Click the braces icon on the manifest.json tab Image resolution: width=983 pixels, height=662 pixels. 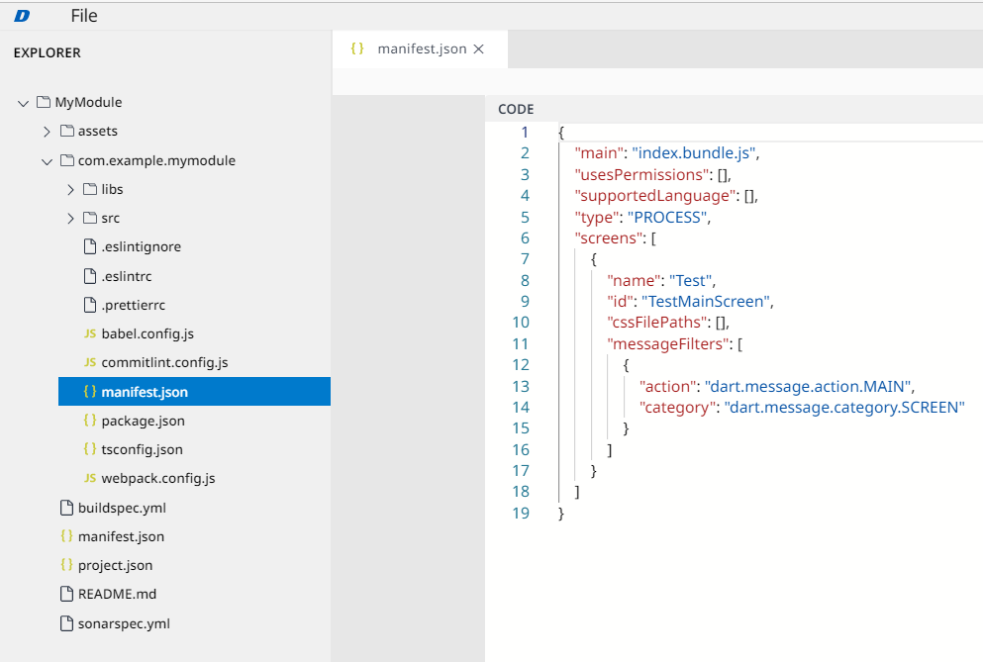[x=357, y=48]
